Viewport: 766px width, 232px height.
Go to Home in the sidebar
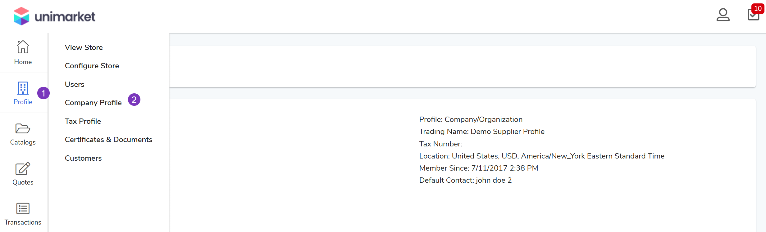point(23,53)
